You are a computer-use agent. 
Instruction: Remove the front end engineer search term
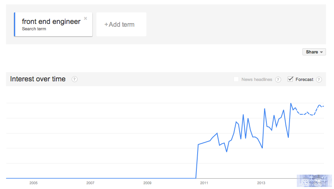pos(86,18)
